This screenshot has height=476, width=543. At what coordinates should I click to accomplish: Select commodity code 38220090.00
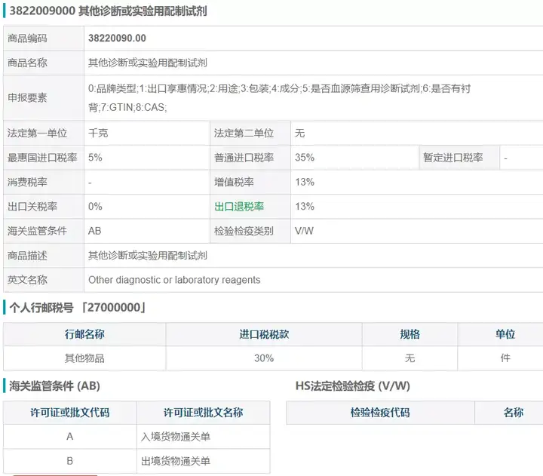[x=117, y=38]
